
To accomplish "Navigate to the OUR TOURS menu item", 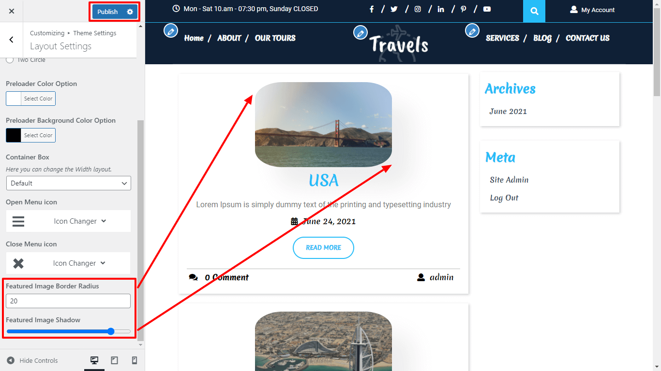I will point(275,38).
